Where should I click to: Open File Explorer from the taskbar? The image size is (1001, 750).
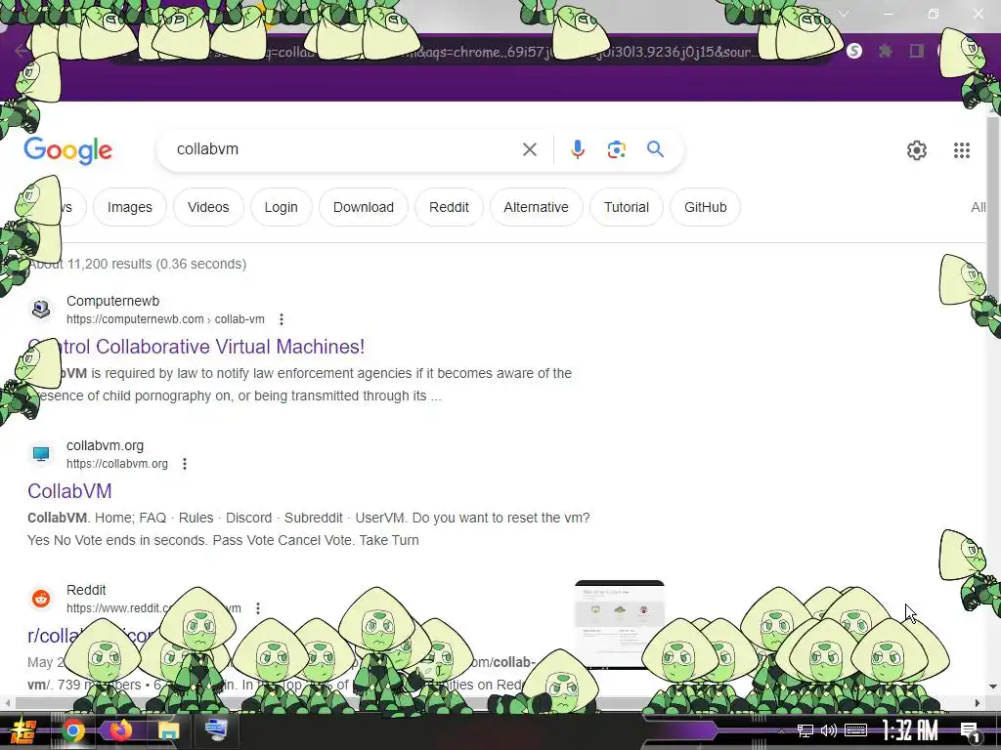point(168,730)
